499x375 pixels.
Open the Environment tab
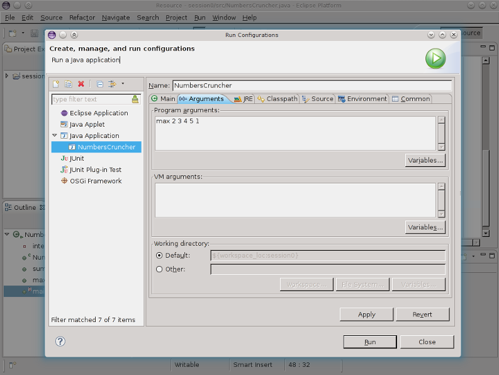click(362, 99)
